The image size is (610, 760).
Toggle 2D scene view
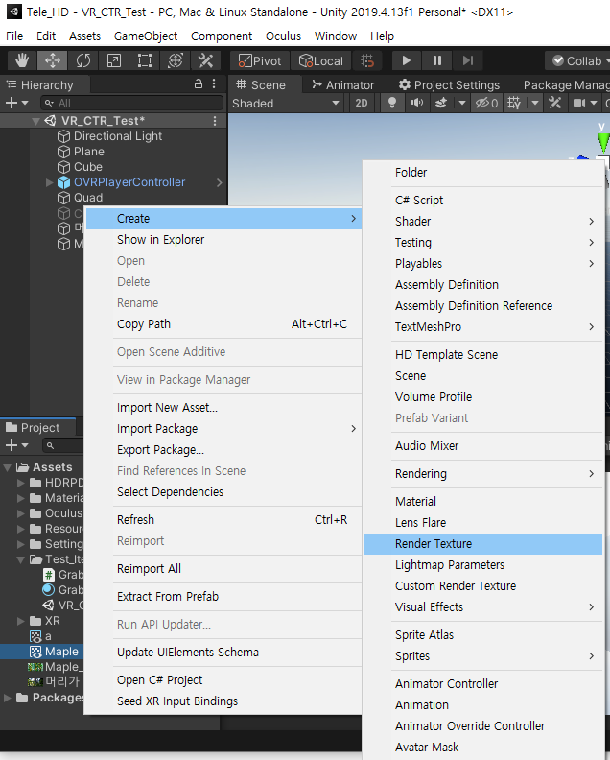(x=361, y=103)
